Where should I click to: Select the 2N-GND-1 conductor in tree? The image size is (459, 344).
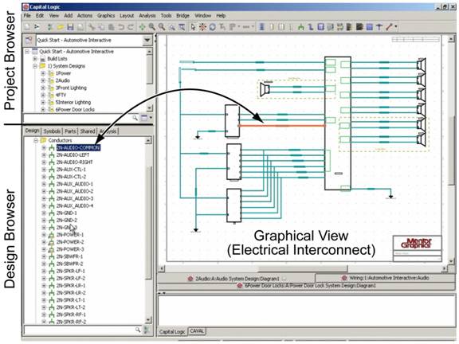point(66,213)
